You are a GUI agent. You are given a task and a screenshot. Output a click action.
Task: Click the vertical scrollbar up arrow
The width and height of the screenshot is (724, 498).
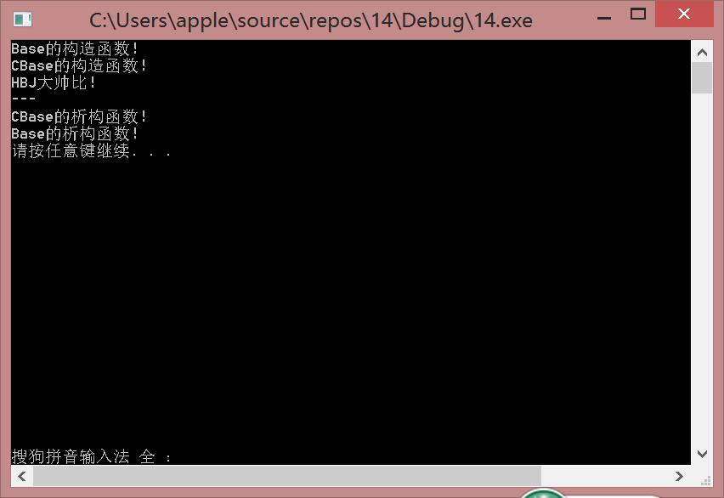(x=702, y=52)
